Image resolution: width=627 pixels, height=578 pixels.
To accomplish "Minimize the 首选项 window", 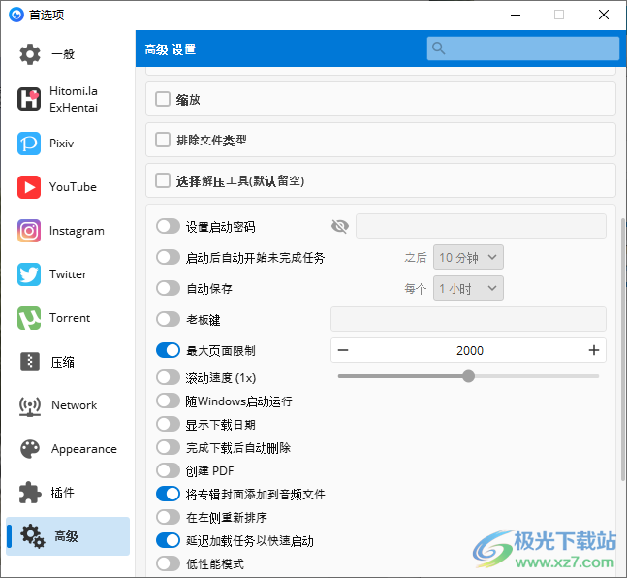I will point(516,15).
